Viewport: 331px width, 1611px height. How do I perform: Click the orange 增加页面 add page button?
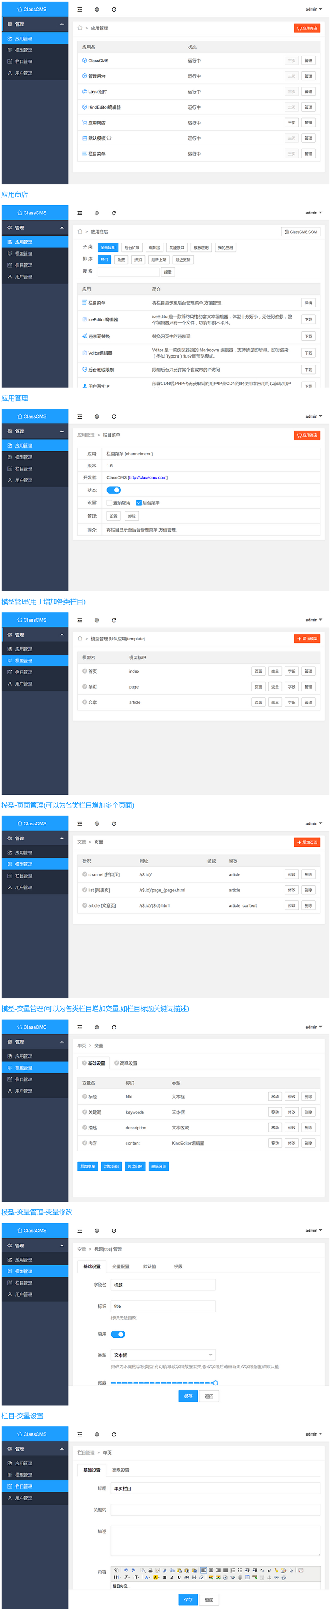(x=307, y=842)
